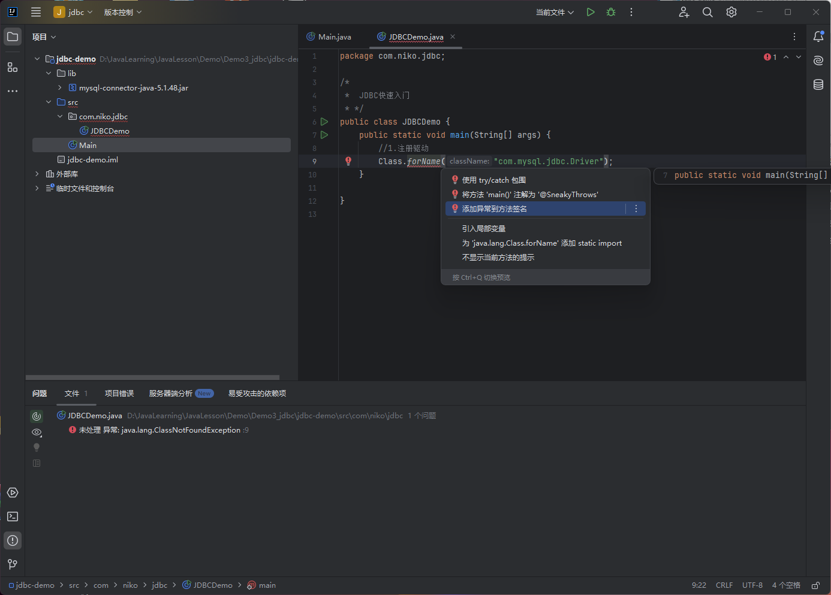Open the Terminal tool window
The width and height of the screenshot is (831, 595).
click(x=13, y=517)
